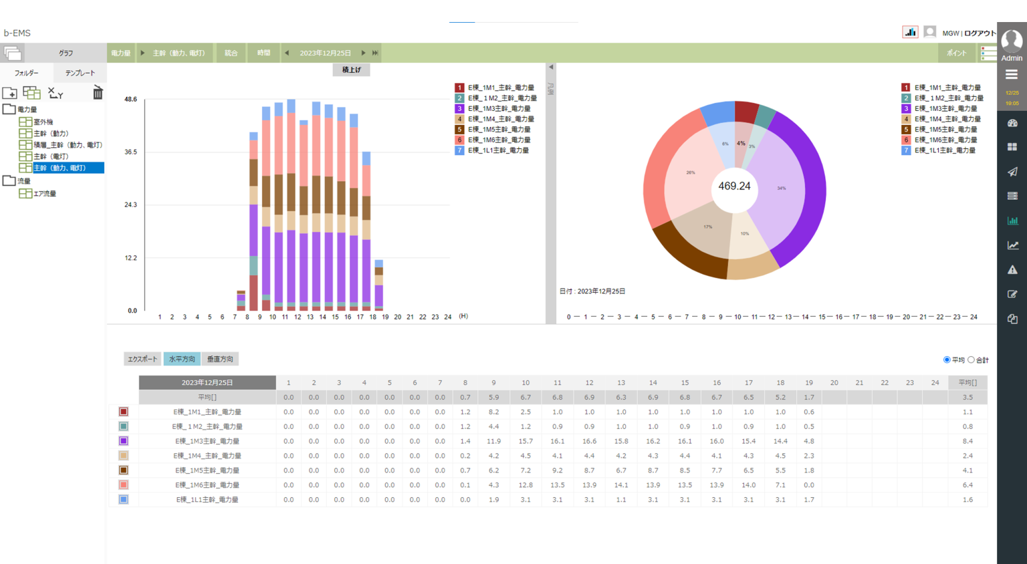
Task: Toggle the 積上げ stacked display button
Action: tap(350, 69)
